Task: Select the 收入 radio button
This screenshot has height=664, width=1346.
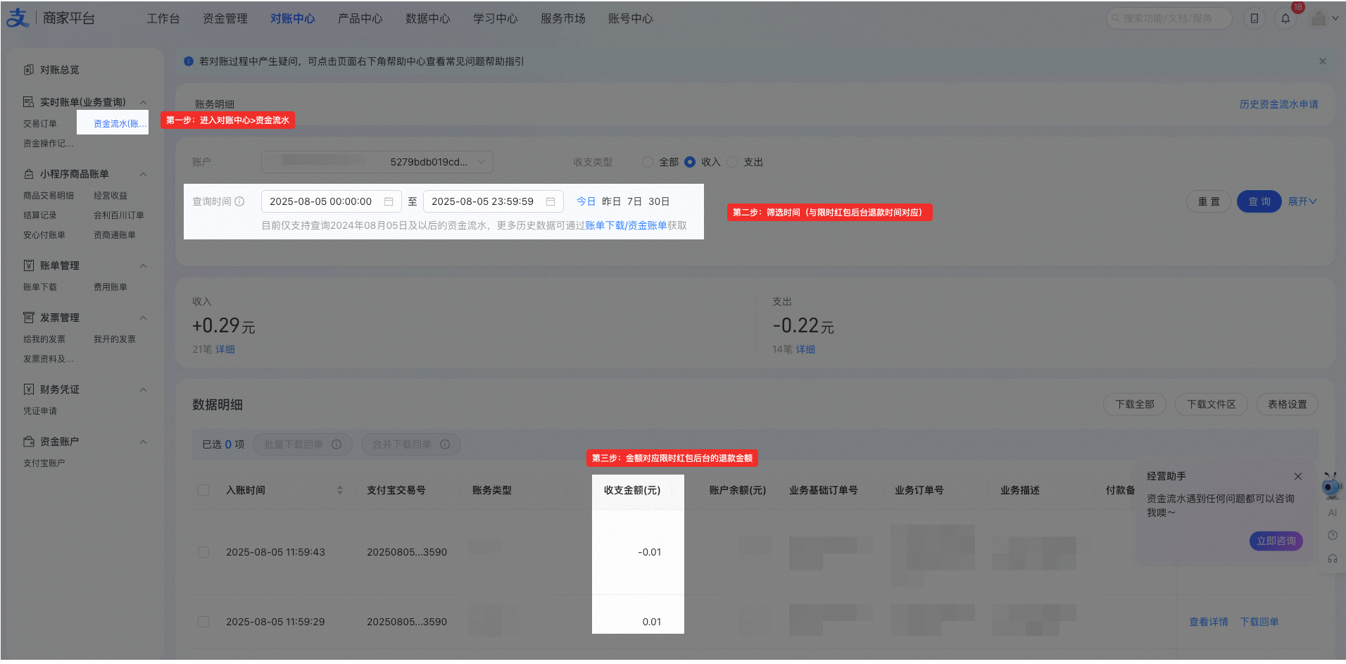Action: tap(690, 162)
